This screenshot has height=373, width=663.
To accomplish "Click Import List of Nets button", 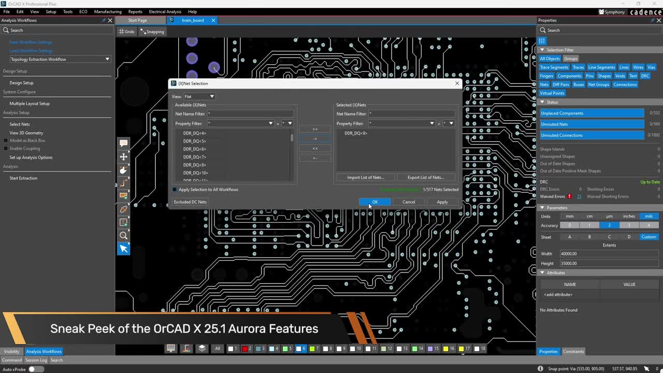I will tap(365, 177).
